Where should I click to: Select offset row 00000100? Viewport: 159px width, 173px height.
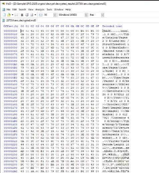11,84
